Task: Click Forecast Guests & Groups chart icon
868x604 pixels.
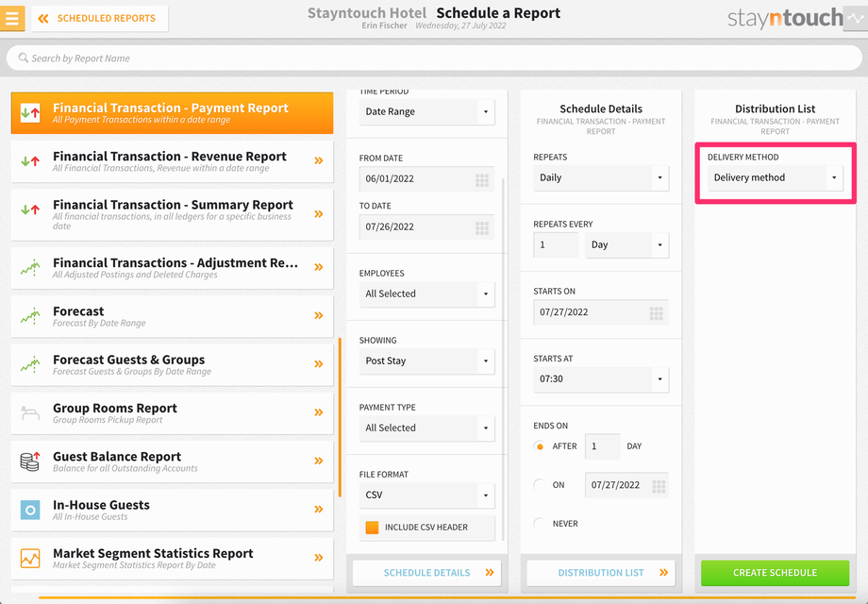Action: click(30, 364)
